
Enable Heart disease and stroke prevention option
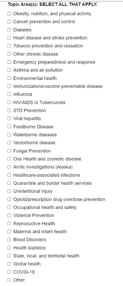pos(9,38)
